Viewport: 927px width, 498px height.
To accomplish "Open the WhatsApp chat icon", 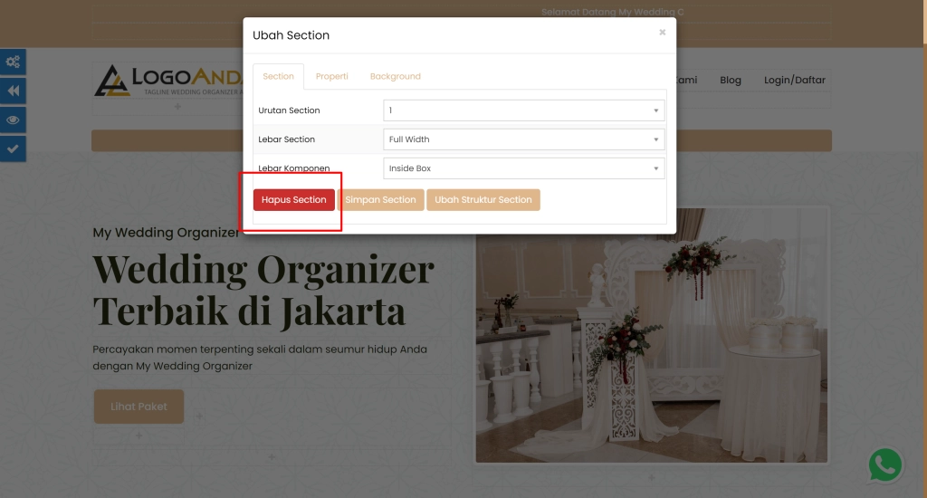I will coord(885,465).
